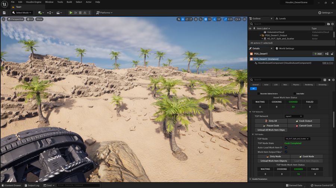
Task: Toggle the grid snapping icon in the viewport
Action: point(206,19)
